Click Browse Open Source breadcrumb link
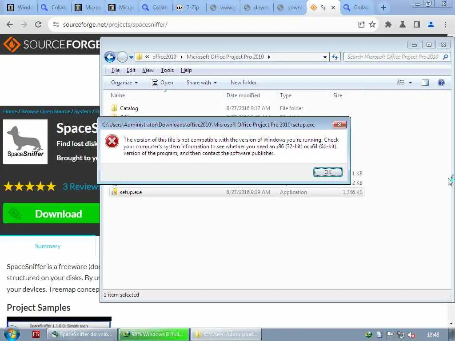Image resolution: width=455 pixels, height=341 pixels. point(46,111)
